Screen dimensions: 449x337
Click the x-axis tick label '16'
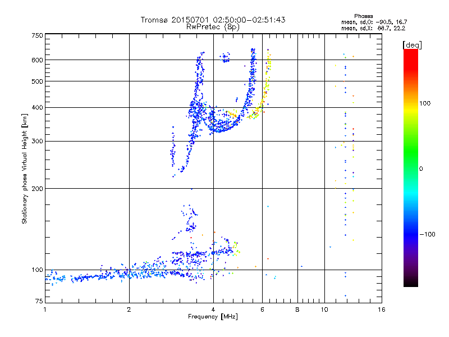pos(382,309)
